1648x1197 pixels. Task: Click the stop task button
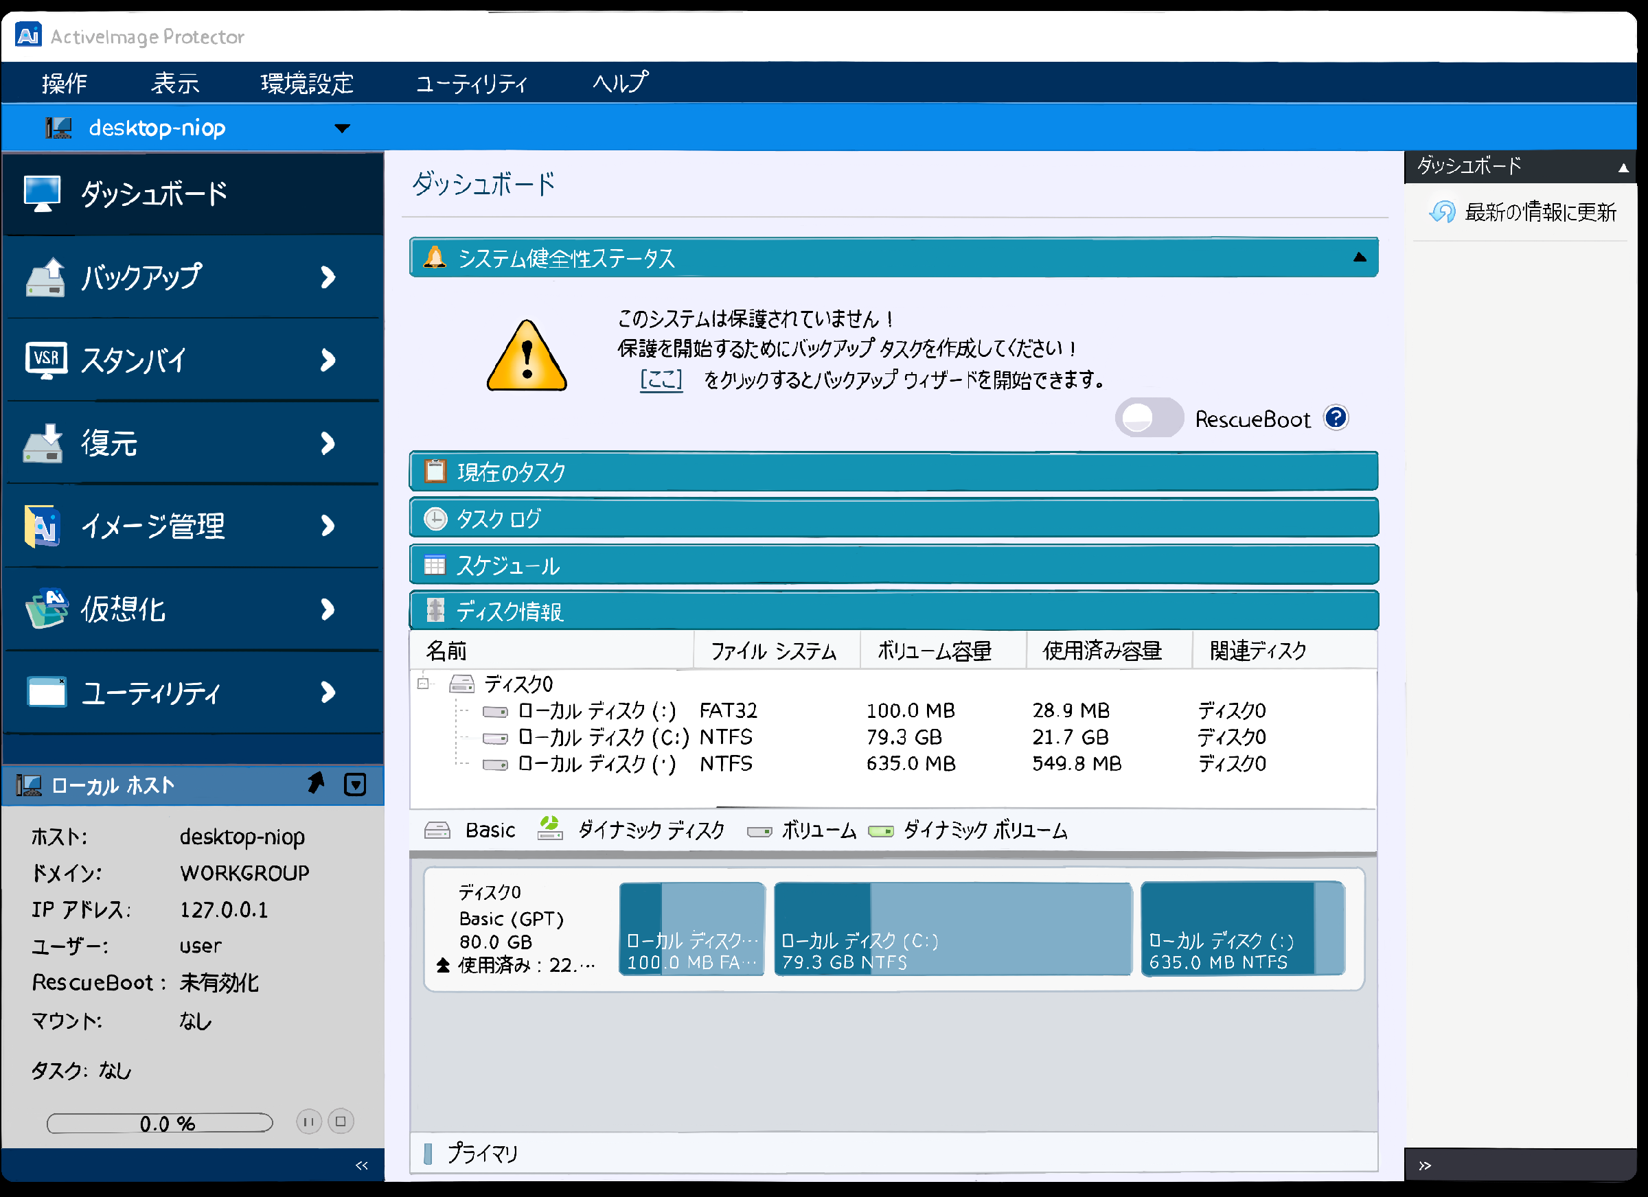341,1122
